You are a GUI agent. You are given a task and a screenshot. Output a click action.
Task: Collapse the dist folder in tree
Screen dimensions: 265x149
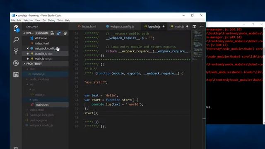[27, 69]
